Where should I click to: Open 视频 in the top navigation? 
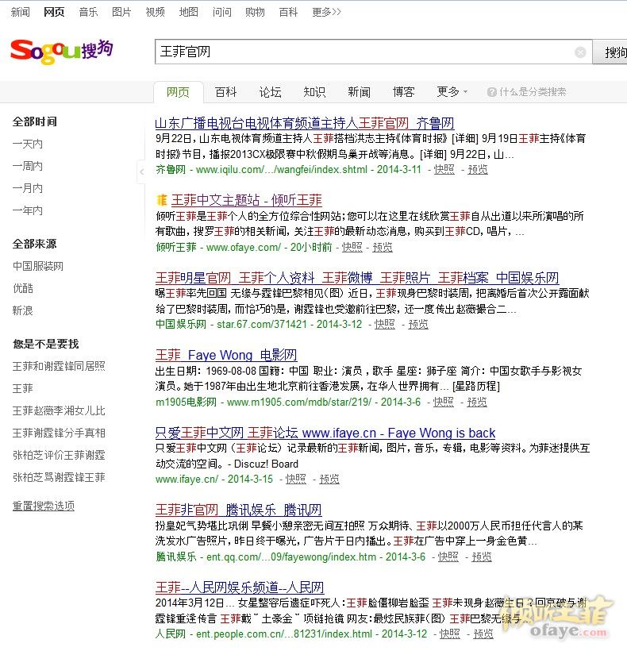coord(156,12)
